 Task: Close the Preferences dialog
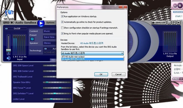(123, 7)
